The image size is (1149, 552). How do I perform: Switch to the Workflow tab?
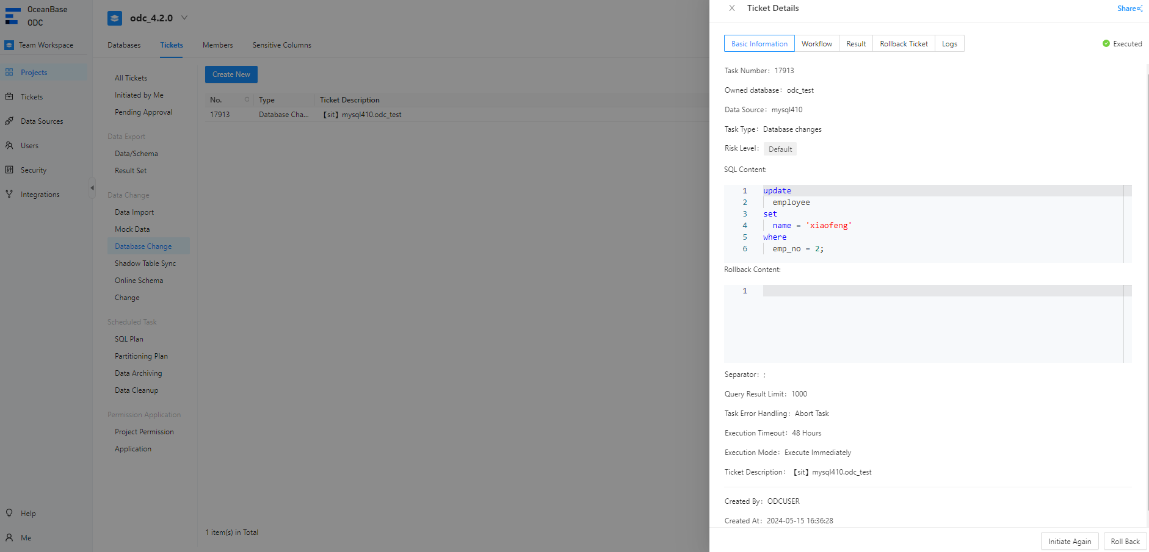pos(816,44)
